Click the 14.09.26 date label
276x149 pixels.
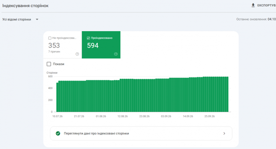188,116
